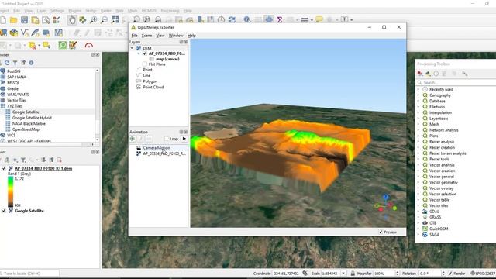Filter the Browser panel with funnel icon
Viewport: 496px width, 279px height.
pos(15,63)
